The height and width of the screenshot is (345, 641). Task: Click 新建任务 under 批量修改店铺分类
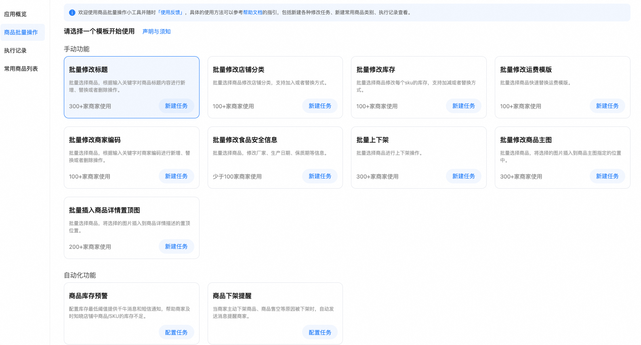[x=319, y=106]
